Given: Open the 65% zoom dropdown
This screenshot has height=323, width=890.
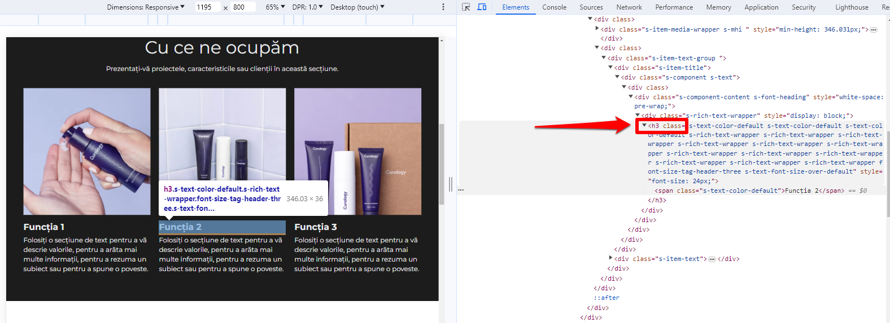Looking at the screenshot, I should pos(276,7).
